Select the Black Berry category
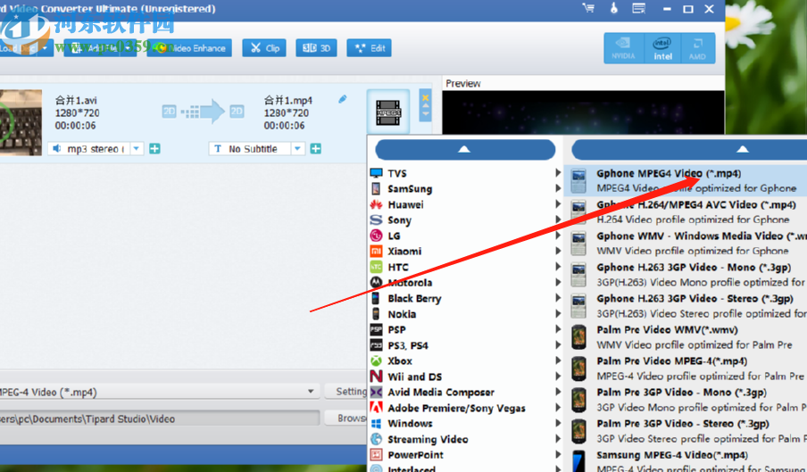Screen dimensions: 807x472 465,298
